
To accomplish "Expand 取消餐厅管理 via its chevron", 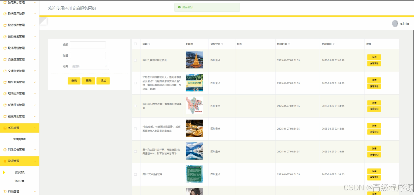I will (35, 14).
